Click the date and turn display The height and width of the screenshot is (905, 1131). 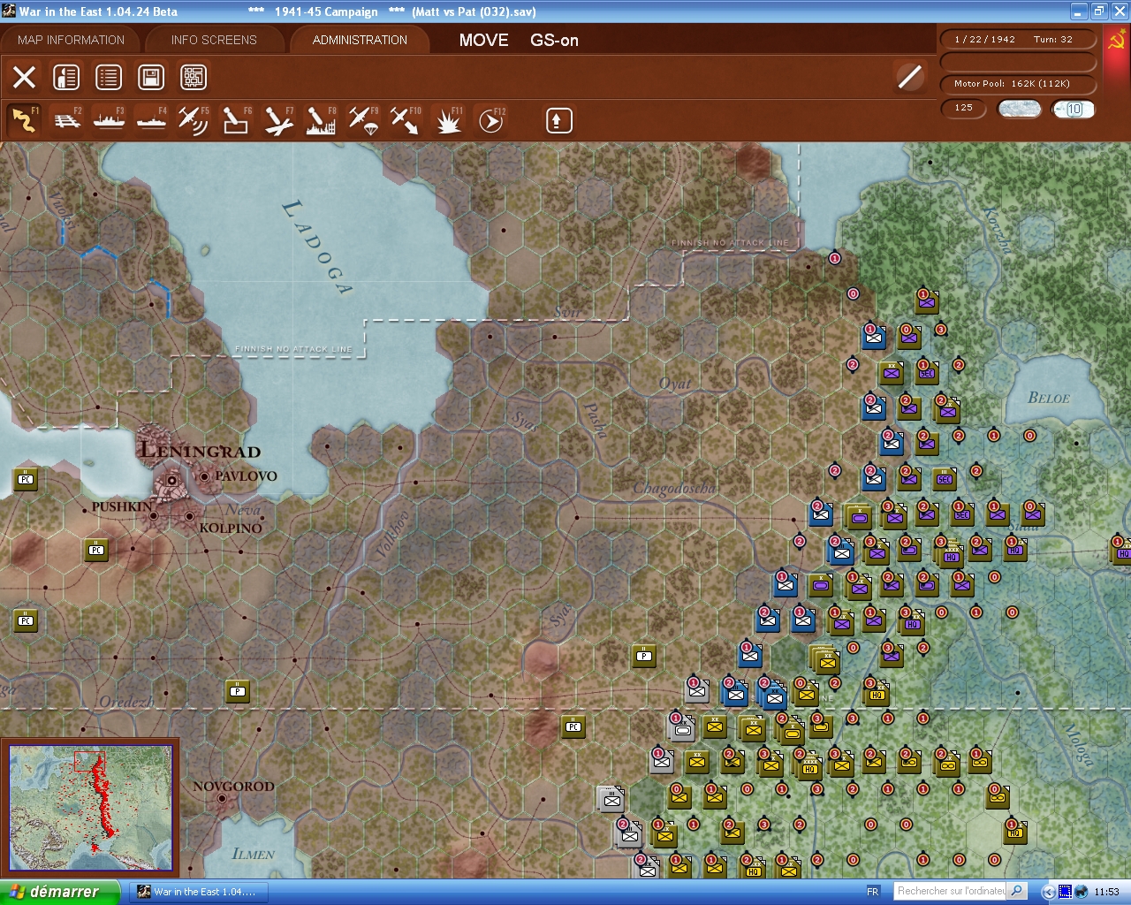click(1018, 39)
